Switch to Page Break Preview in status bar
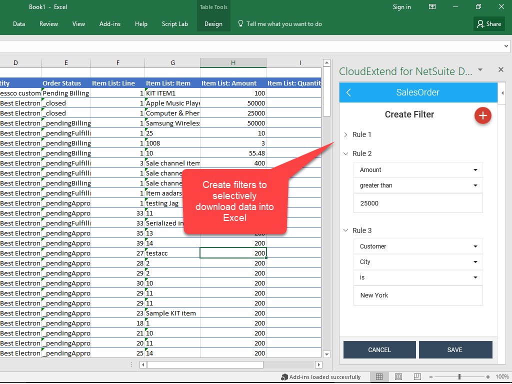Viewport: 512px width, 384px height. (417, 377)
